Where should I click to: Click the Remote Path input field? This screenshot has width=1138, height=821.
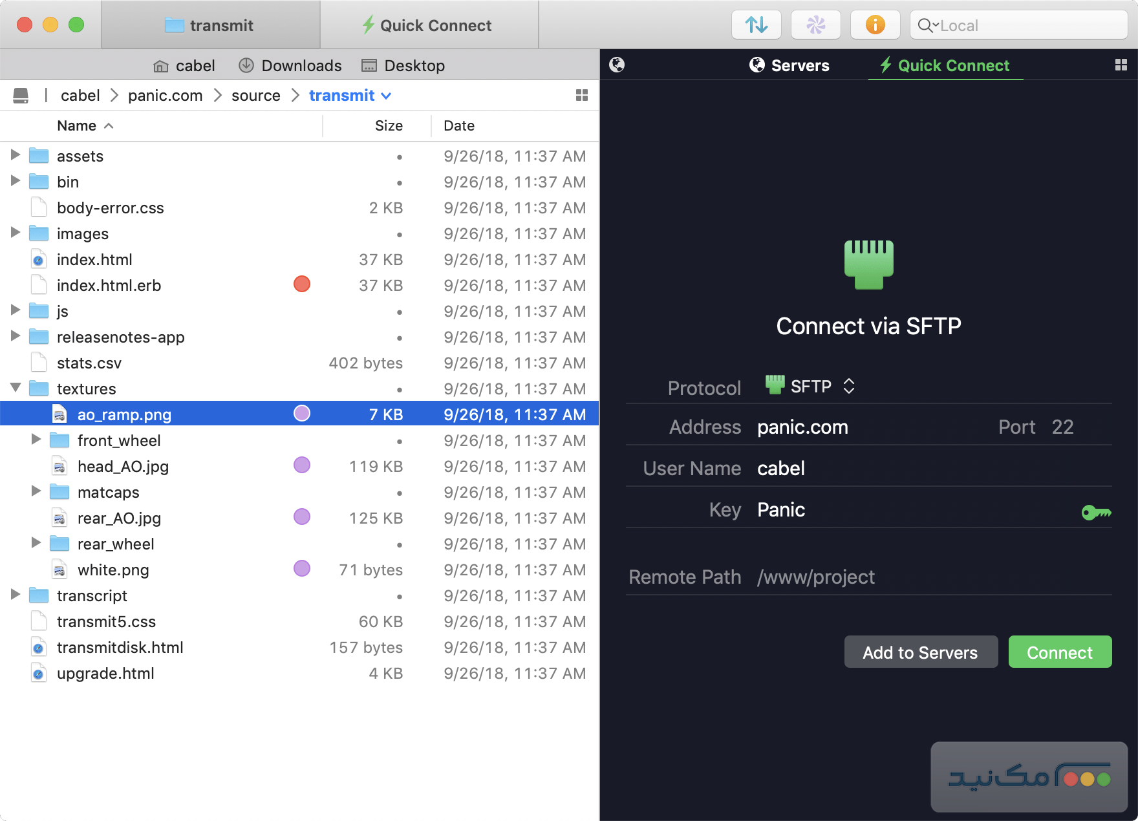click(931, 577)
